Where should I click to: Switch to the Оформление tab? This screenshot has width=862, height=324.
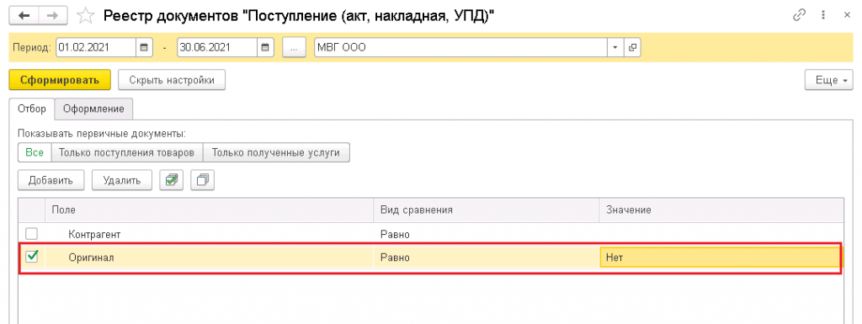(94, 109)
